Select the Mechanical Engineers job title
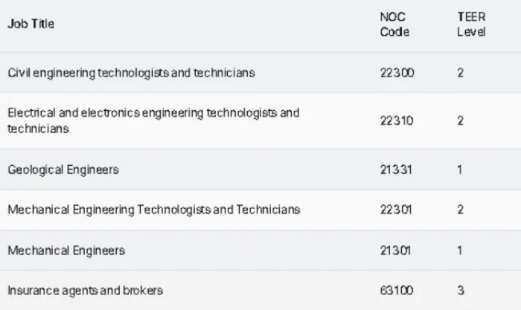This screenshot has height=310, width=521. [x=66, y=251]
